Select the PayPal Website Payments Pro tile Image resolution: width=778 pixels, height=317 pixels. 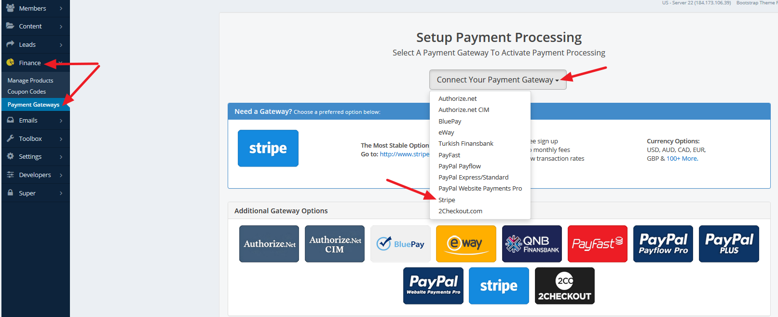tap(433, 286)
